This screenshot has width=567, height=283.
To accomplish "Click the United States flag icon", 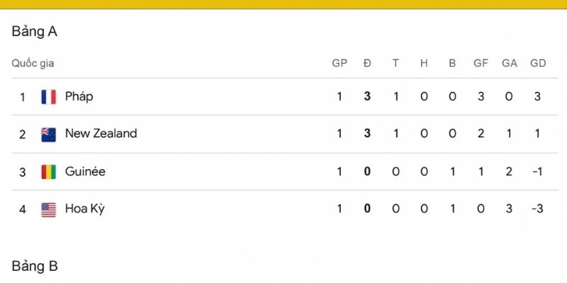I will click(x=48, y=209).
